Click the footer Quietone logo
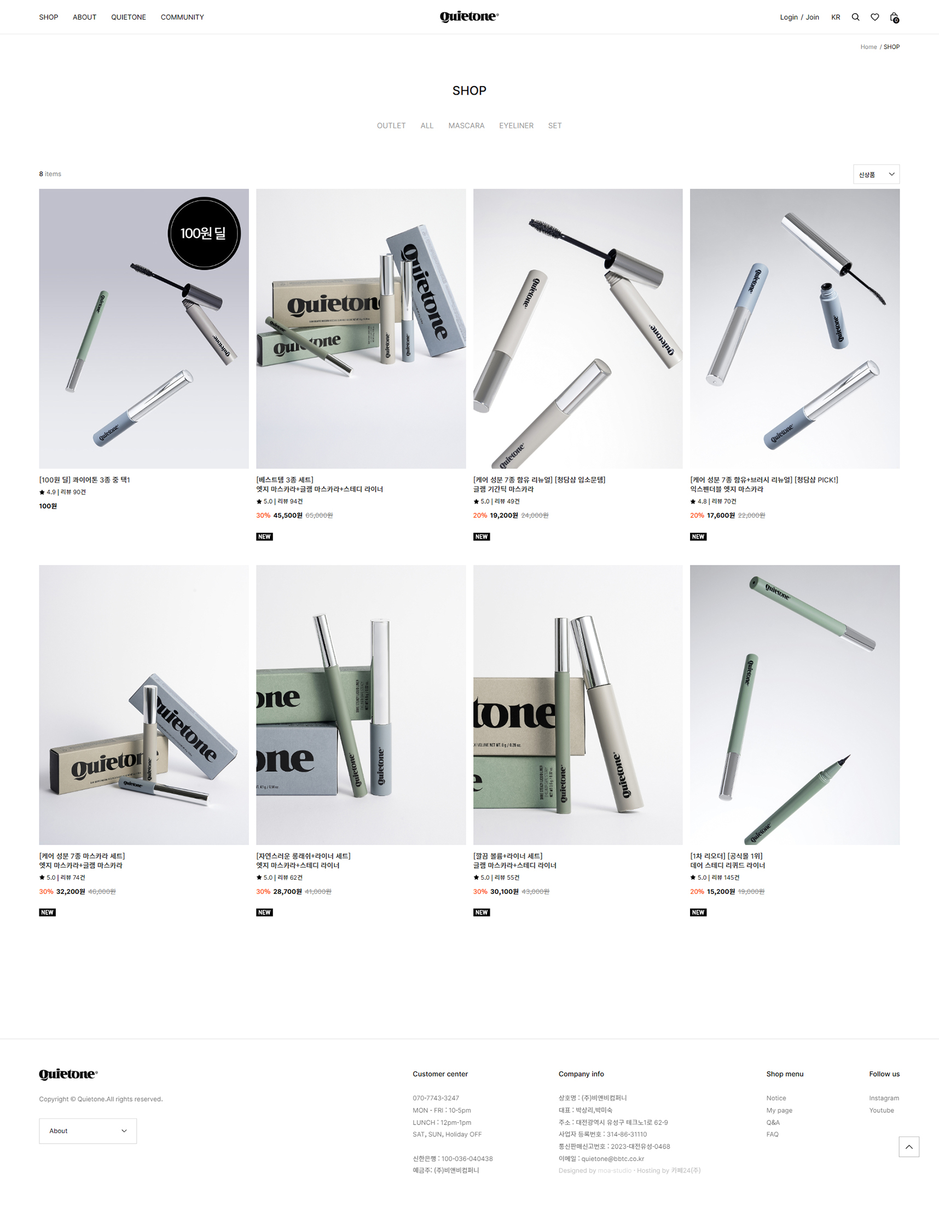 pyautogui.click(x=68, y=1074)
